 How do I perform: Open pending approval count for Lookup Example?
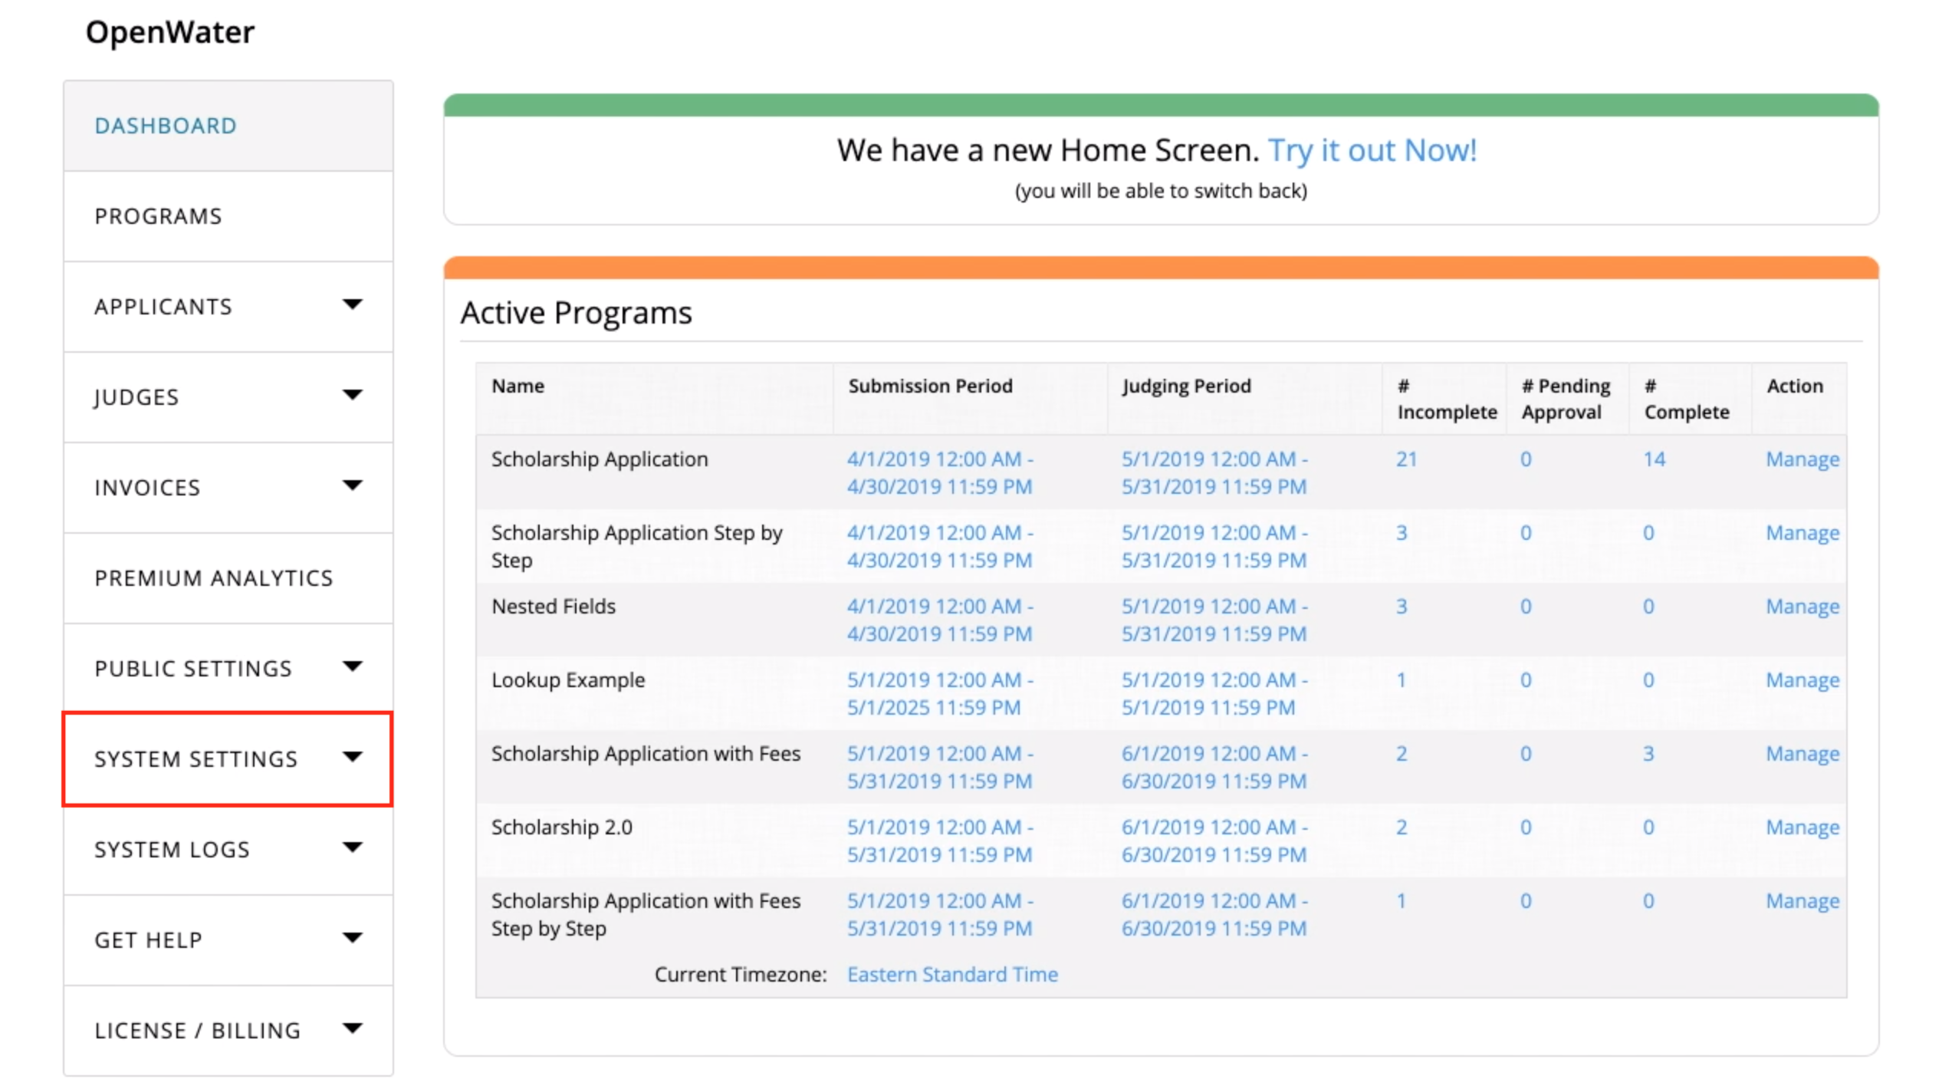pyautogui.click(x=1526, y=680)
